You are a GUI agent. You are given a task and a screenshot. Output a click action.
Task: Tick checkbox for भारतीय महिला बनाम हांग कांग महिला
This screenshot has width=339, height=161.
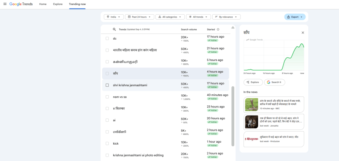point(107,50)
